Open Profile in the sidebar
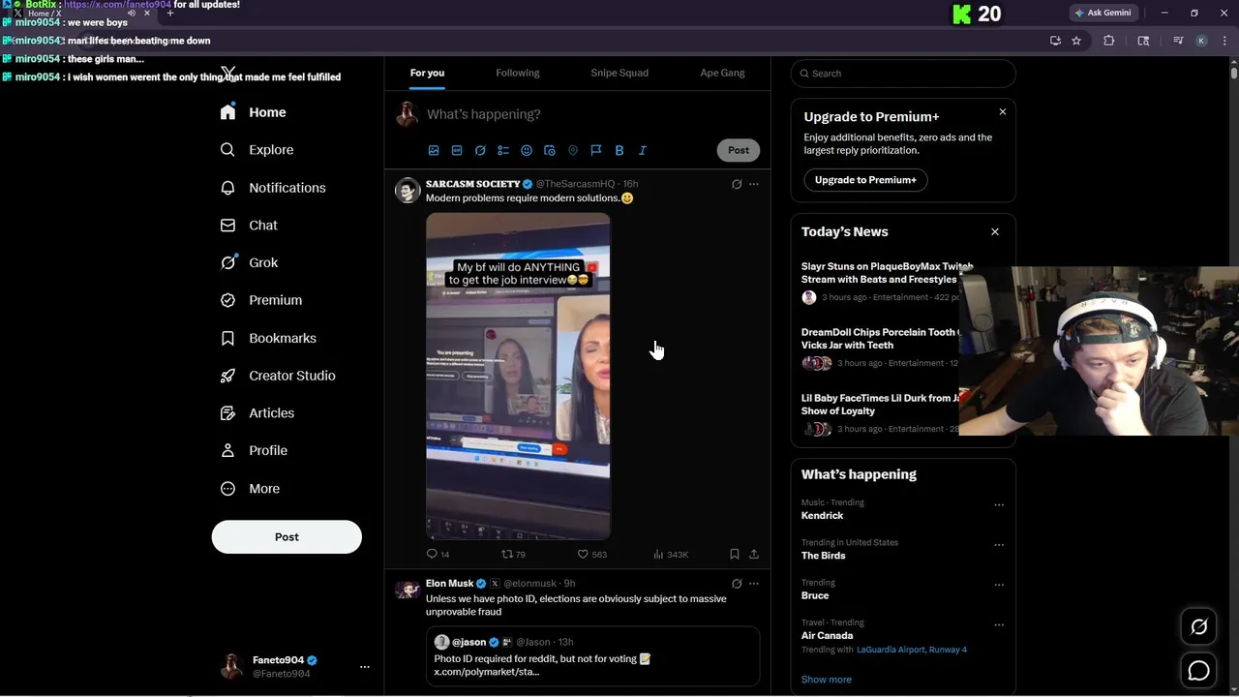The width and height of the screenshot is (1239, 697). (254, 450)
